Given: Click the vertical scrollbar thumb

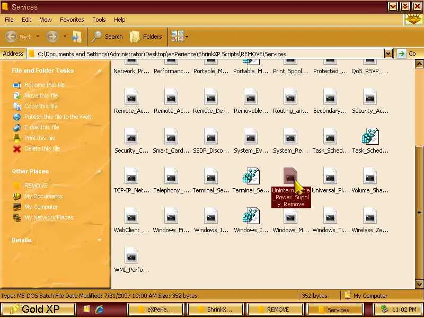Looking at the screenshot, I should point(419,213).
